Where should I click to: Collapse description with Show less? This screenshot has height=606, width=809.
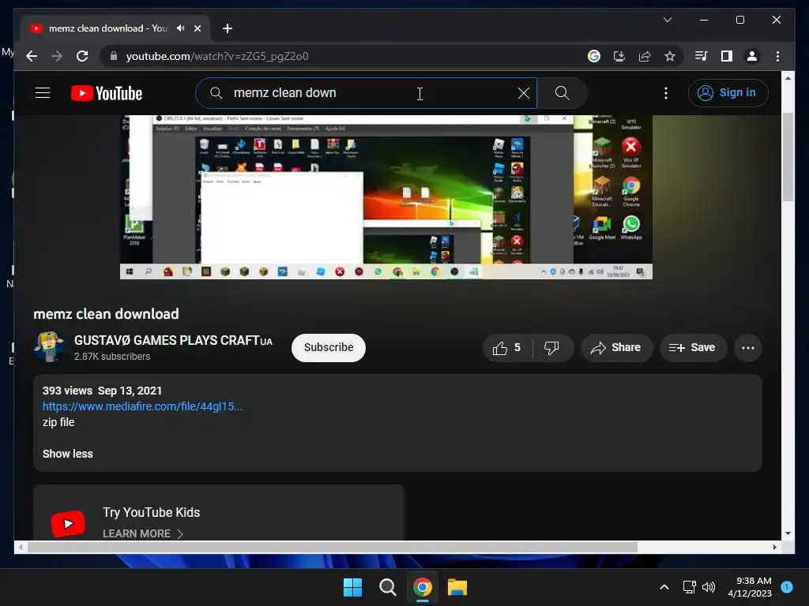click(x=68, y=454)
